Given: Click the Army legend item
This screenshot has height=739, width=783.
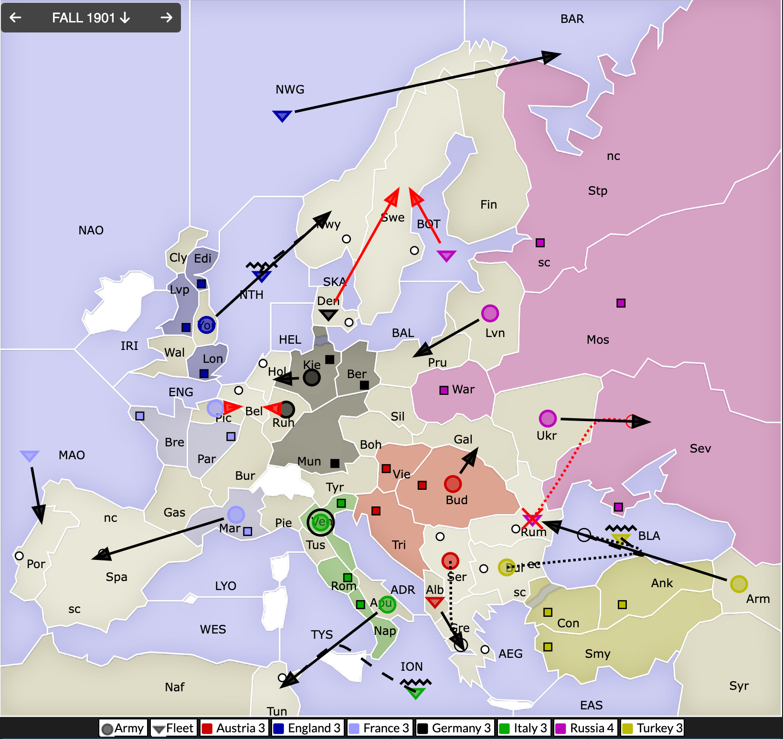Looking at the screenshot, I should pos(123,728).
